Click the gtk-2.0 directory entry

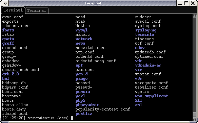11,74
